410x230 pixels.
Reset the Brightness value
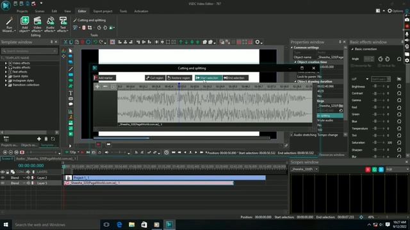point(399,86)
